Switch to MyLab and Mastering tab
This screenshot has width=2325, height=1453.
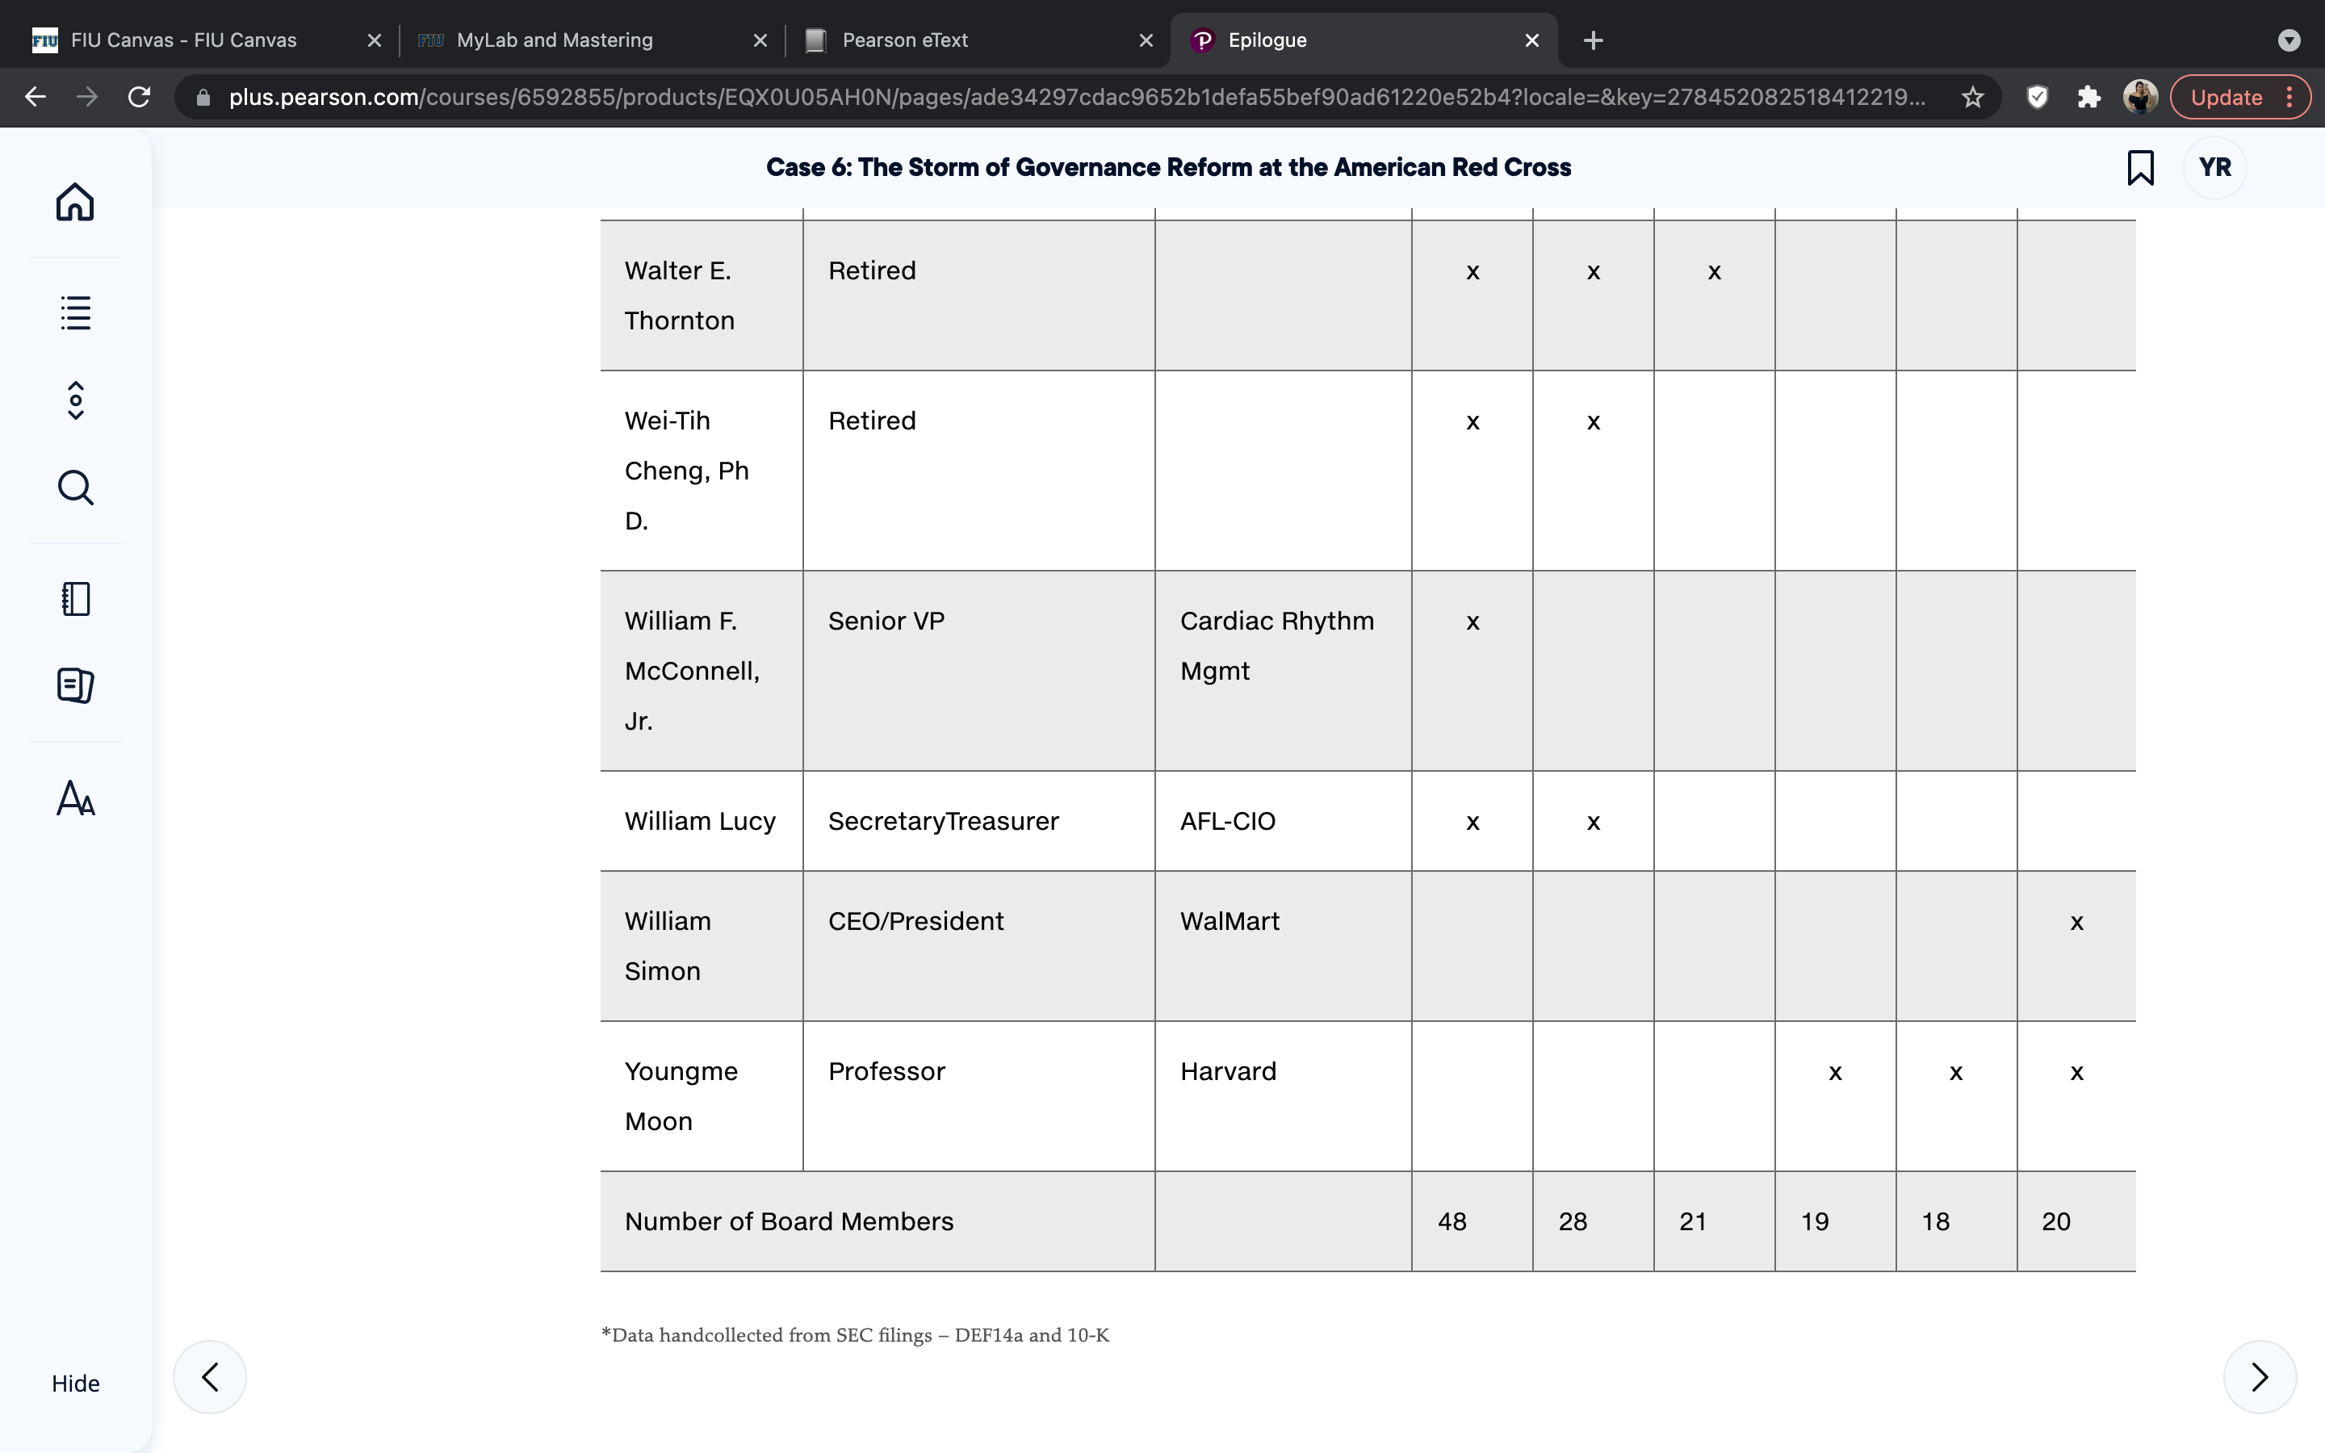click(x=592, y=40)
